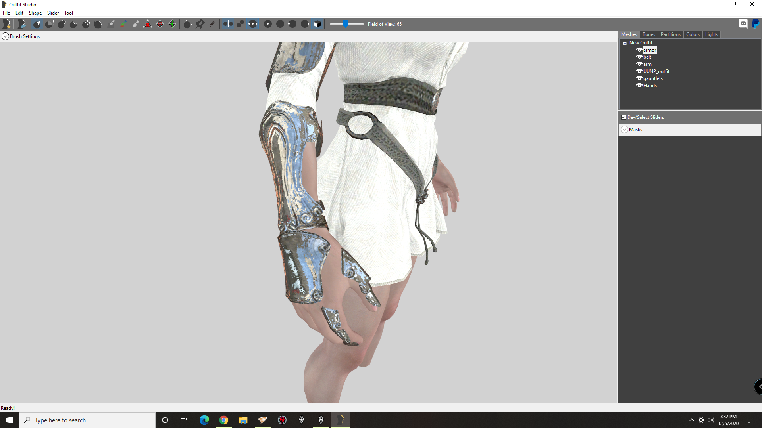Hide the belt mesh via eye icon
Viewport: 762px width, 428px height.
click(639, 57)
